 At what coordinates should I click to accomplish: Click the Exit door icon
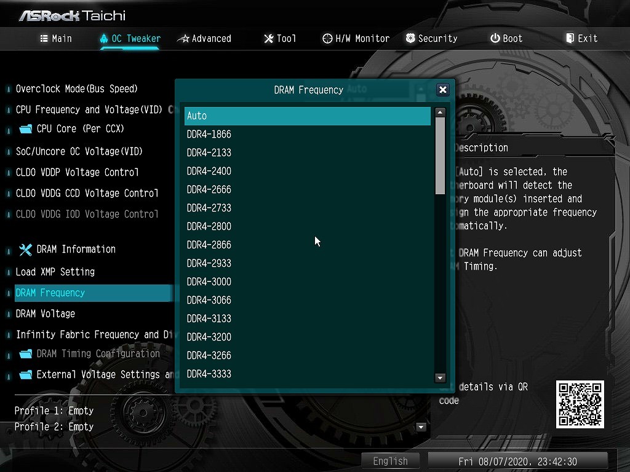pos(570,38)
